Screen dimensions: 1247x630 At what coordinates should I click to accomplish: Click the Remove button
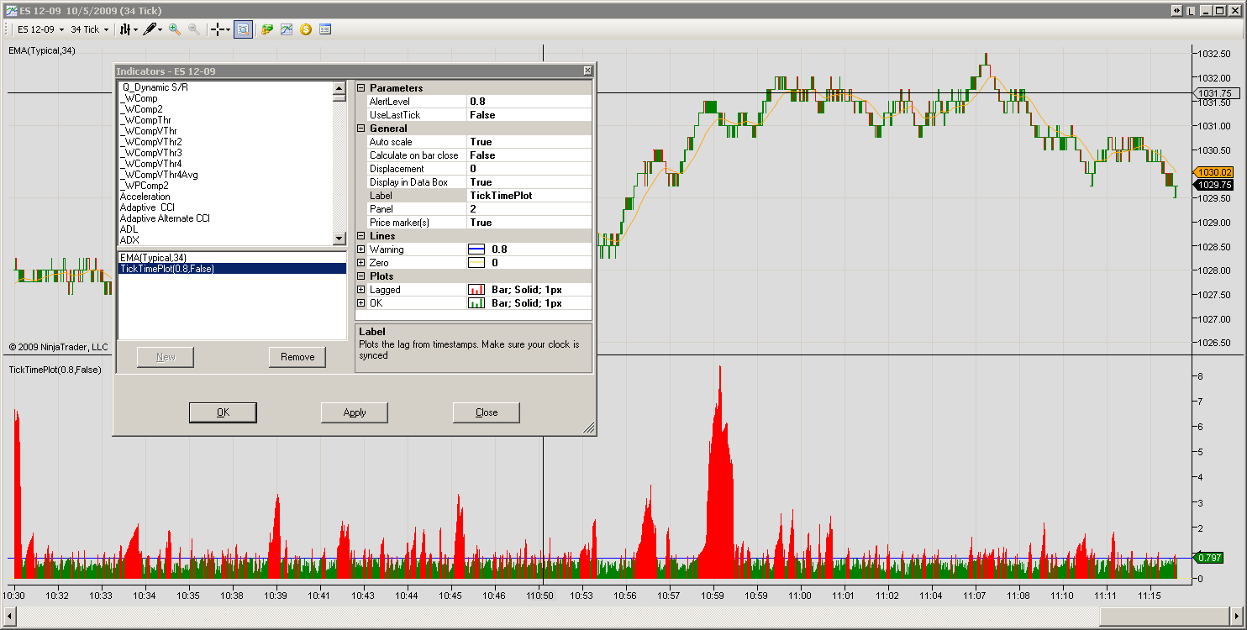click(x=297, y=357)
